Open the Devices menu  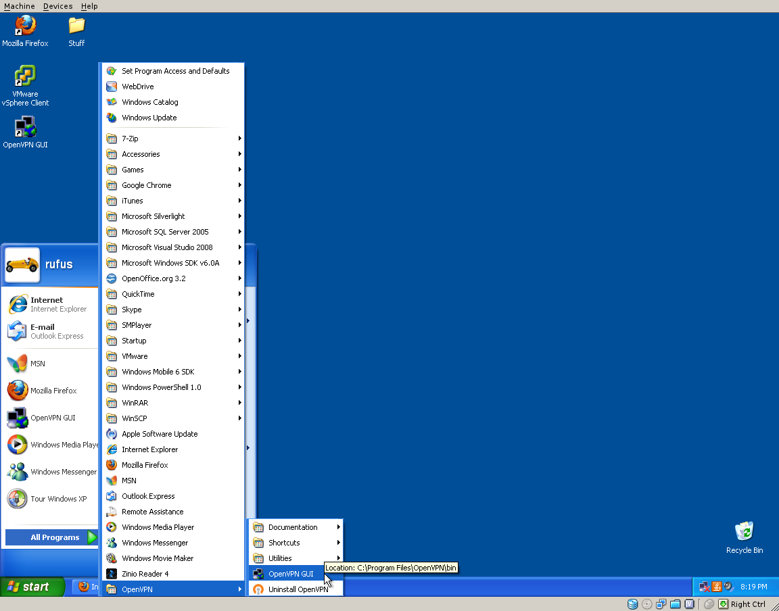coord(57,6)
